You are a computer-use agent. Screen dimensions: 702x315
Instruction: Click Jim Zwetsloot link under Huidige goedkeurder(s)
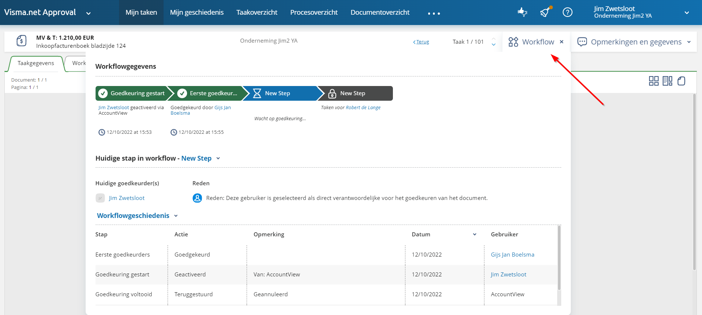(127, 198)
